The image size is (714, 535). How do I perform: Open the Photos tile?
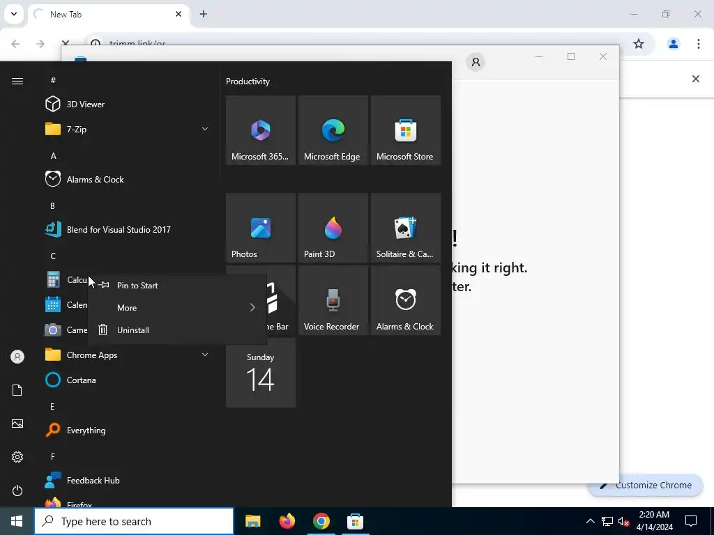pos(261,228)
